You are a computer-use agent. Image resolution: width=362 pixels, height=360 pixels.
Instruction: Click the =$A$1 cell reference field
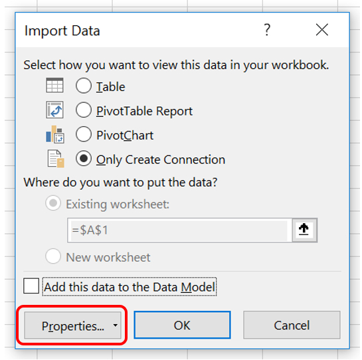tap(179, 230)
